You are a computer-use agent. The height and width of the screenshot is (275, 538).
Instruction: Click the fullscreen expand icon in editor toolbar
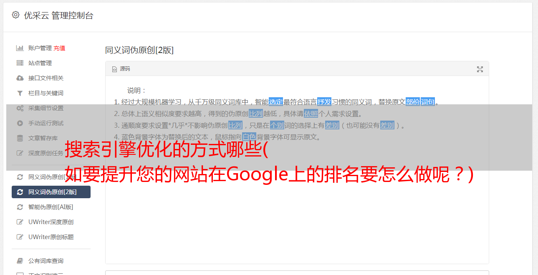click(480, 69)
